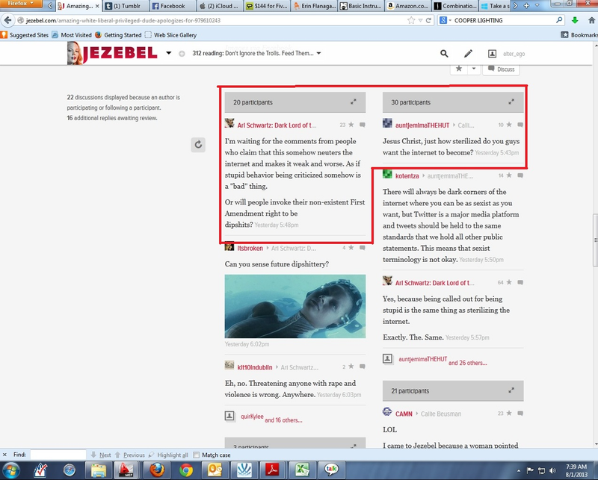
Task: Open the Firefox menu button
Action: [21, 4]
